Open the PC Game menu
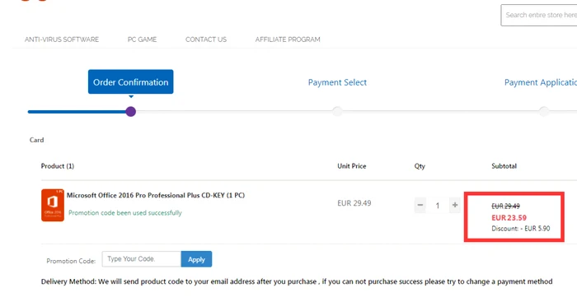The height and width of the screenshot is (297, 577). tap(142, 39)
